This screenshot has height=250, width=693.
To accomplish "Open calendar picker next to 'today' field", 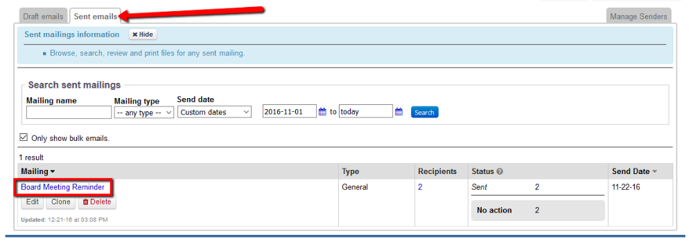I will 398,112.
